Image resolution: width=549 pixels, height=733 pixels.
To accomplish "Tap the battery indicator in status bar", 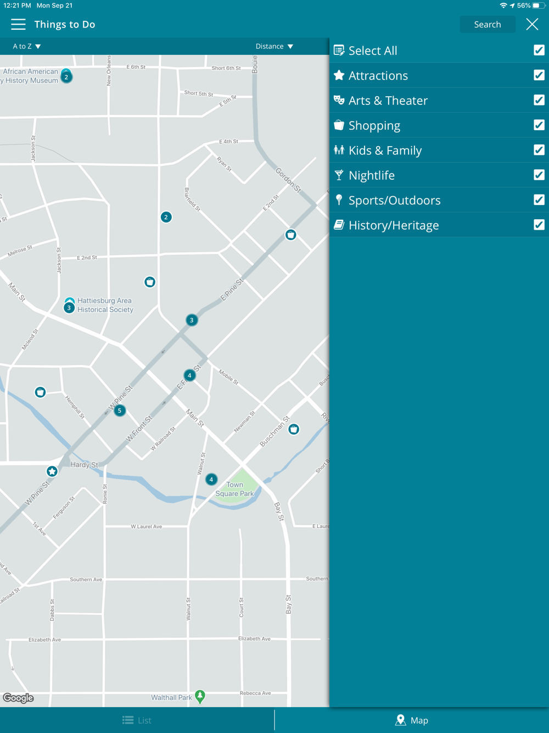I will point(539,5).
